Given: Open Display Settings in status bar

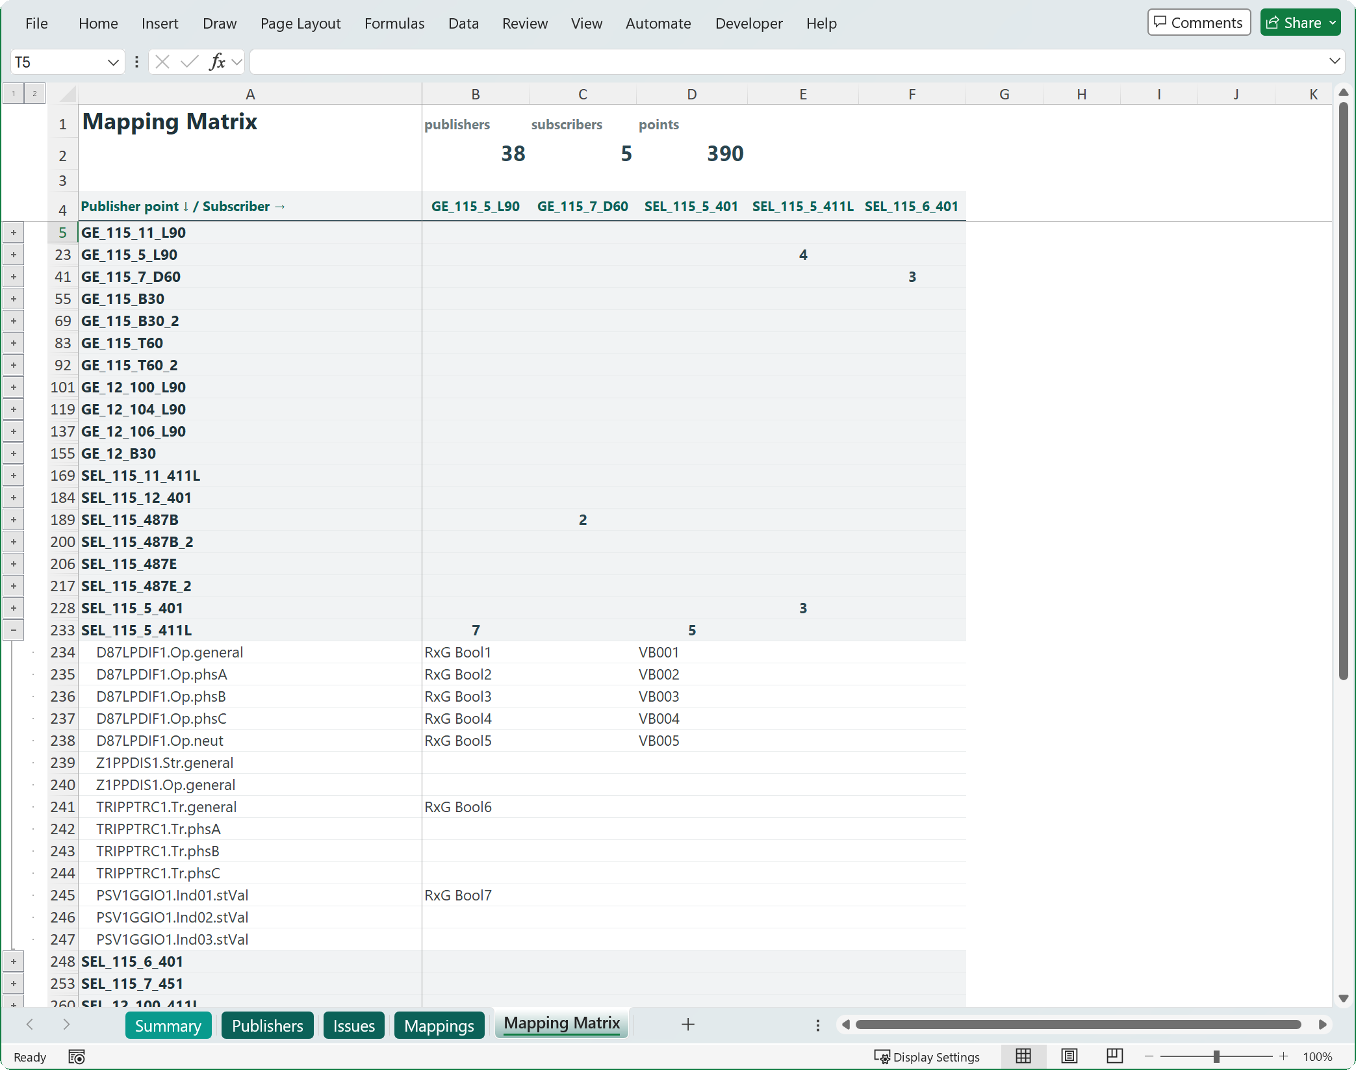Looking at the screenshot, I should (927, 1057).
